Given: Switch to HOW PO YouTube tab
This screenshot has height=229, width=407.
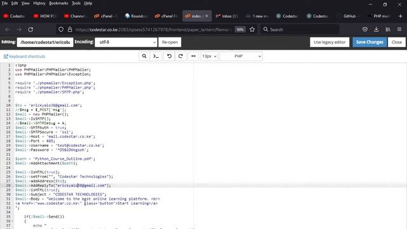Looking at the screenshot, I should pos(45,16).
